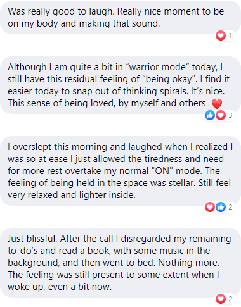Click heart reaction on the overslept comment
The width and height of the screenshot is (241, 307).
point(210,207)
